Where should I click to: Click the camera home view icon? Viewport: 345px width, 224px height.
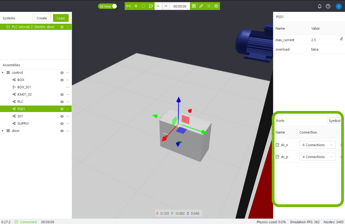pos(151,6)
